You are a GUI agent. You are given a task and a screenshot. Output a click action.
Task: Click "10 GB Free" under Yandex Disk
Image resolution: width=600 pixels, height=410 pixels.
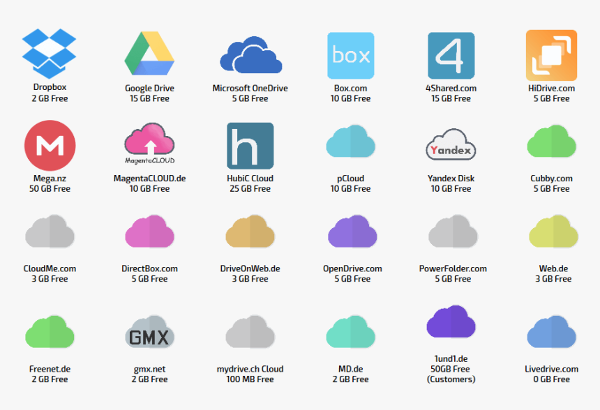point(451,189)
